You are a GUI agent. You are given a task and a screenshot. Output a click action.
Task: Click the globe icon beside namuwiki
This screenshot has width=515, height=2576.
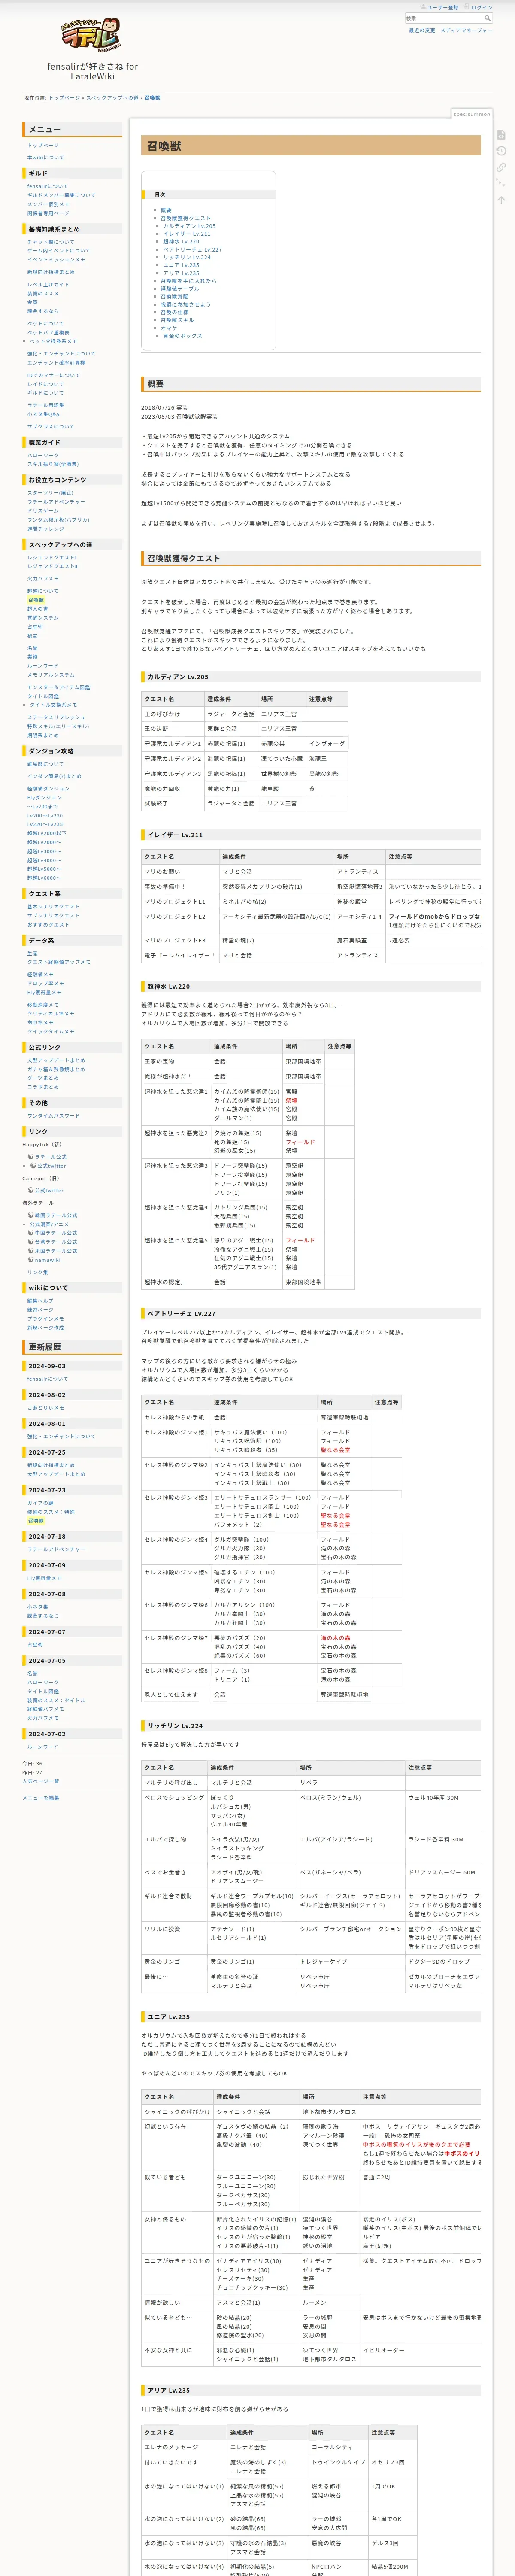30,1260
